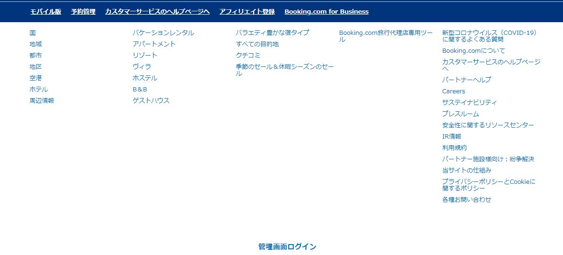Screen dimensions: 563x255
Task: Click the Careers link
Action: pyautogui.click(x=454, y=91)
